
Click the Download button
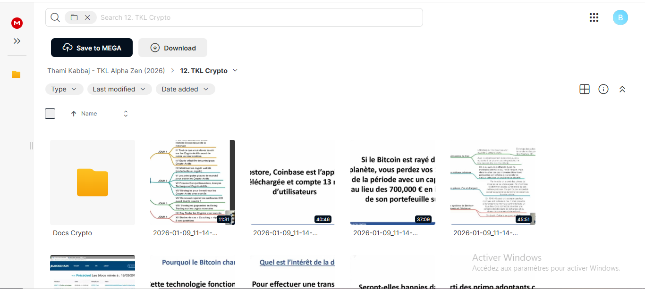[173, 48]
